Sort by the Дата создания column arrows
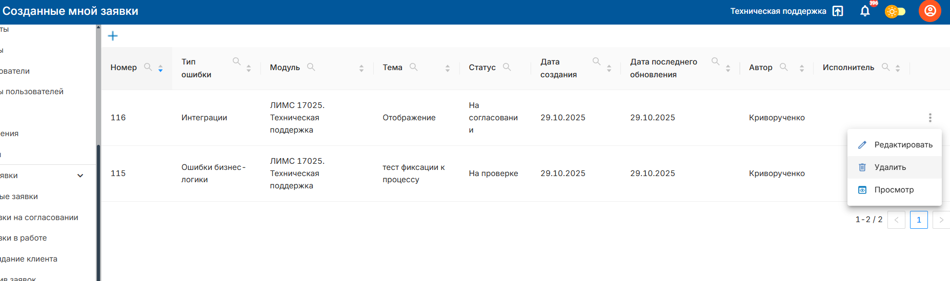This screenshot has width=950, height=281. click(609, 68)
